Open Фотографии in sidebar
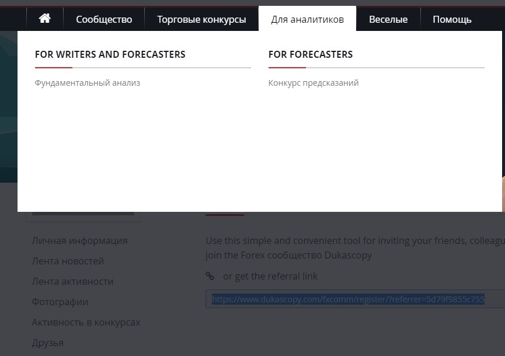The height and width of the screenshot is (356, 505). pos(60,302)
